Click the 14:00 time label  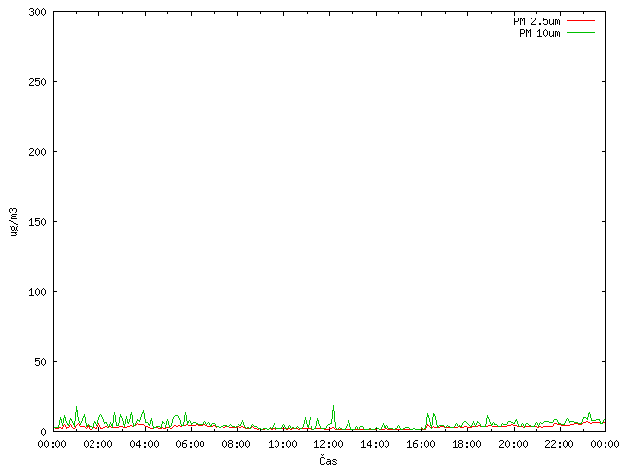tap(375, 444)
